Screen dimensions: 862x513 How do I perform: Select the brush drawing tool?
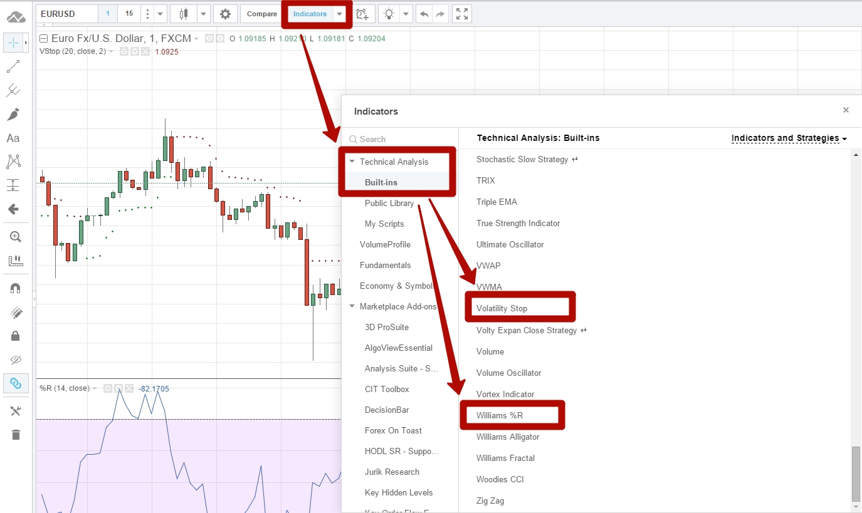pyautogui.click(x=13, y=114)
